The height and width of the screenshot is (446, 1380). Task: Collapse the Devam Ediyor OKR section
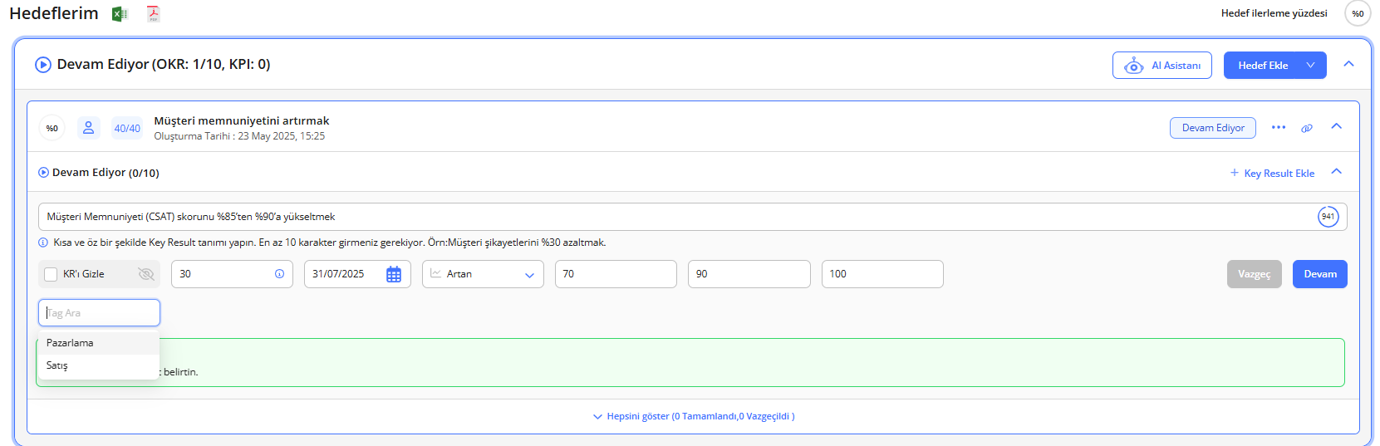[1348, 64]
